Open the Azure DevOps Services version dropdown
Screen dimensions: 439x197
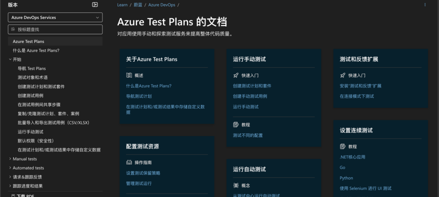(55, 18)
